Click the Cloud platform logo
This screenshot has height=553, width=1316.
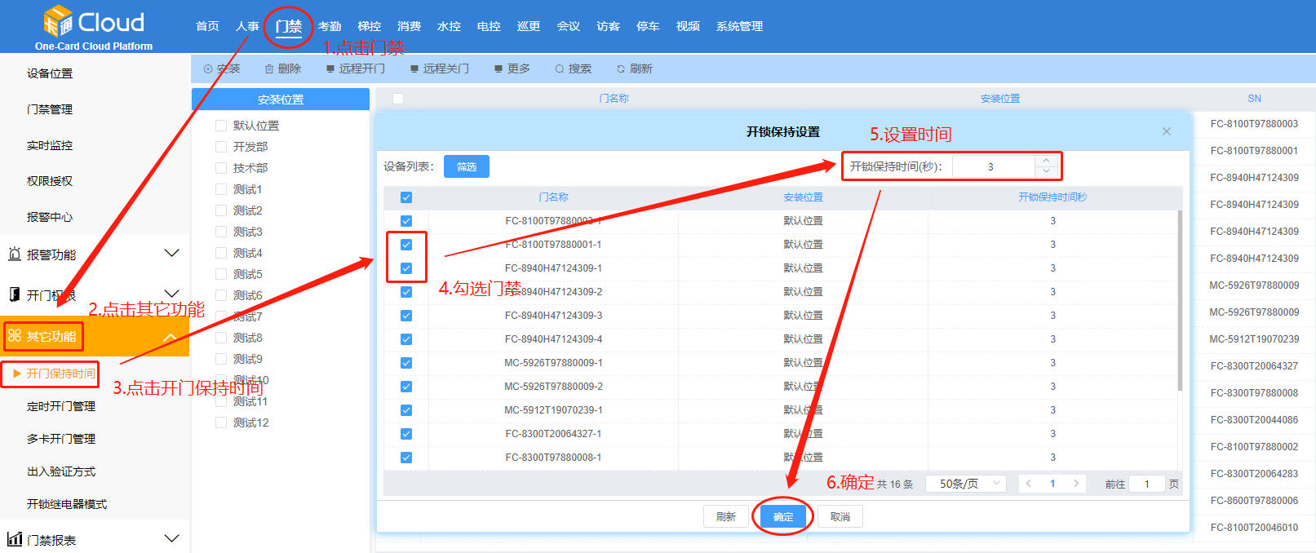[x=93, y=27]
